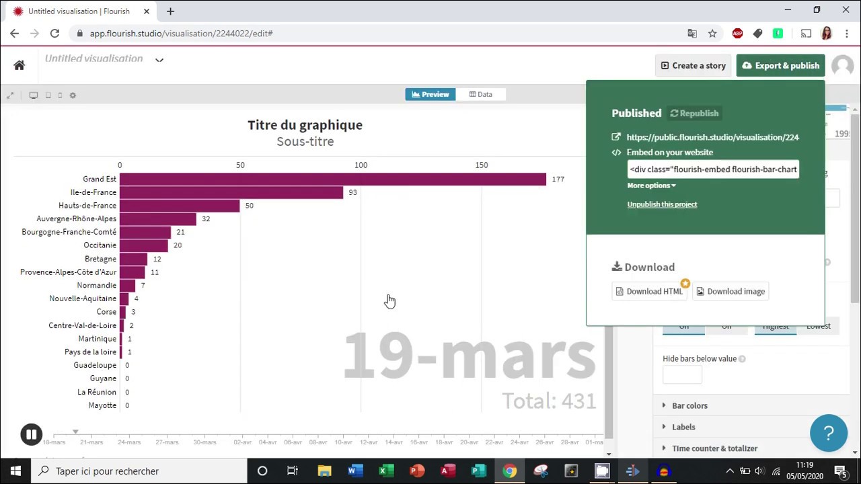
Task: Click the Grand Est bar in chart
Action: point(333,179)
